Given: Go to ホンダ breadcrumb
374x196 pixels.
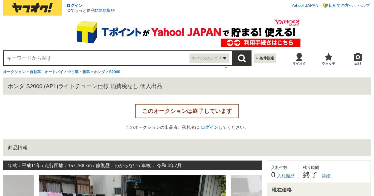Looking at the screenshot, I should 99,72.
